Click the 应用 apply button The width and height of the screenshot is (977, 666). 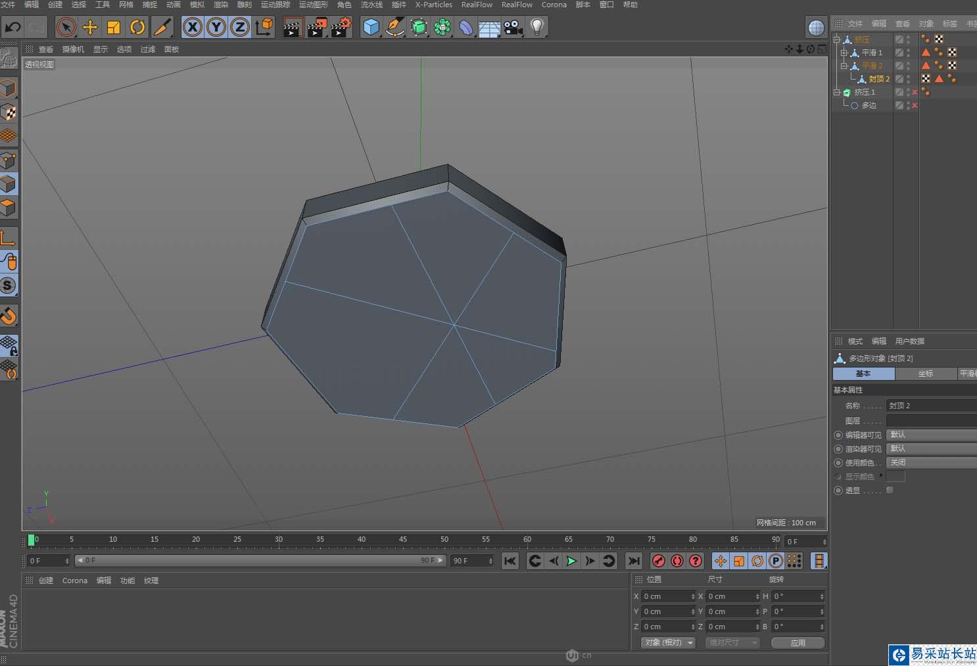pos(798,642)
